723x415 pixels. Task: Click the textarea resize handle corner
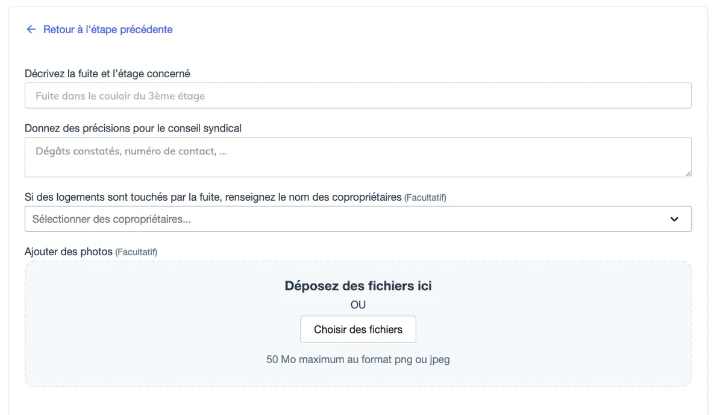click(688, 174)
